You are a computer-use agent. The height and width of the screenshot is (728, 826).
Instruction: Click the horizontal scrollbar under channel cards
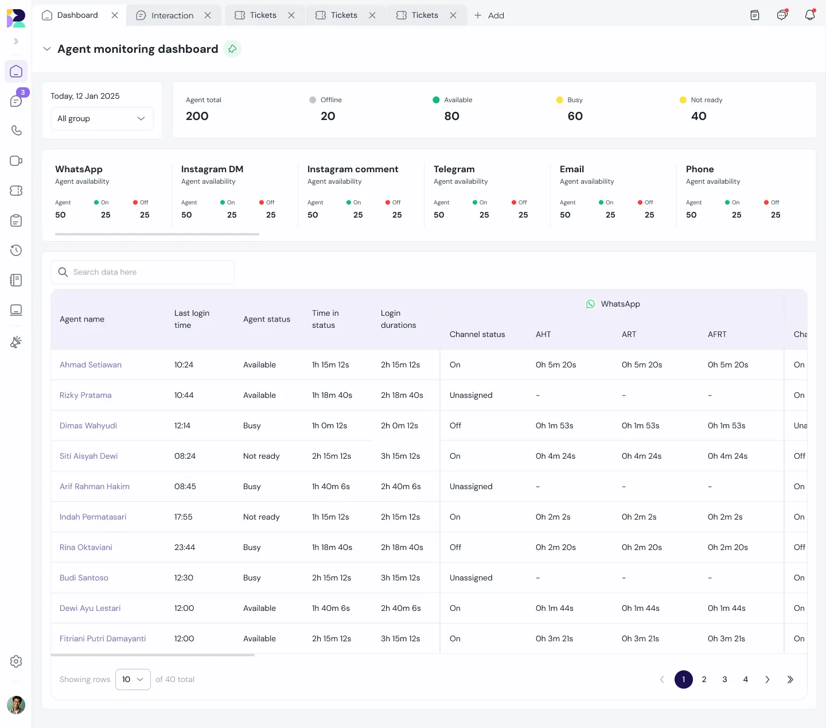pos(157,234)
